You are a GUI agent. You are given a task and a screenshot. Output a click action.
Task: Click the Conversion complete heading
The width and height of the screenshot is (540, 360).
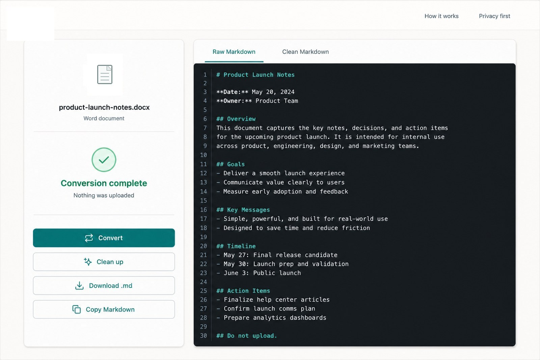[104, 183]
